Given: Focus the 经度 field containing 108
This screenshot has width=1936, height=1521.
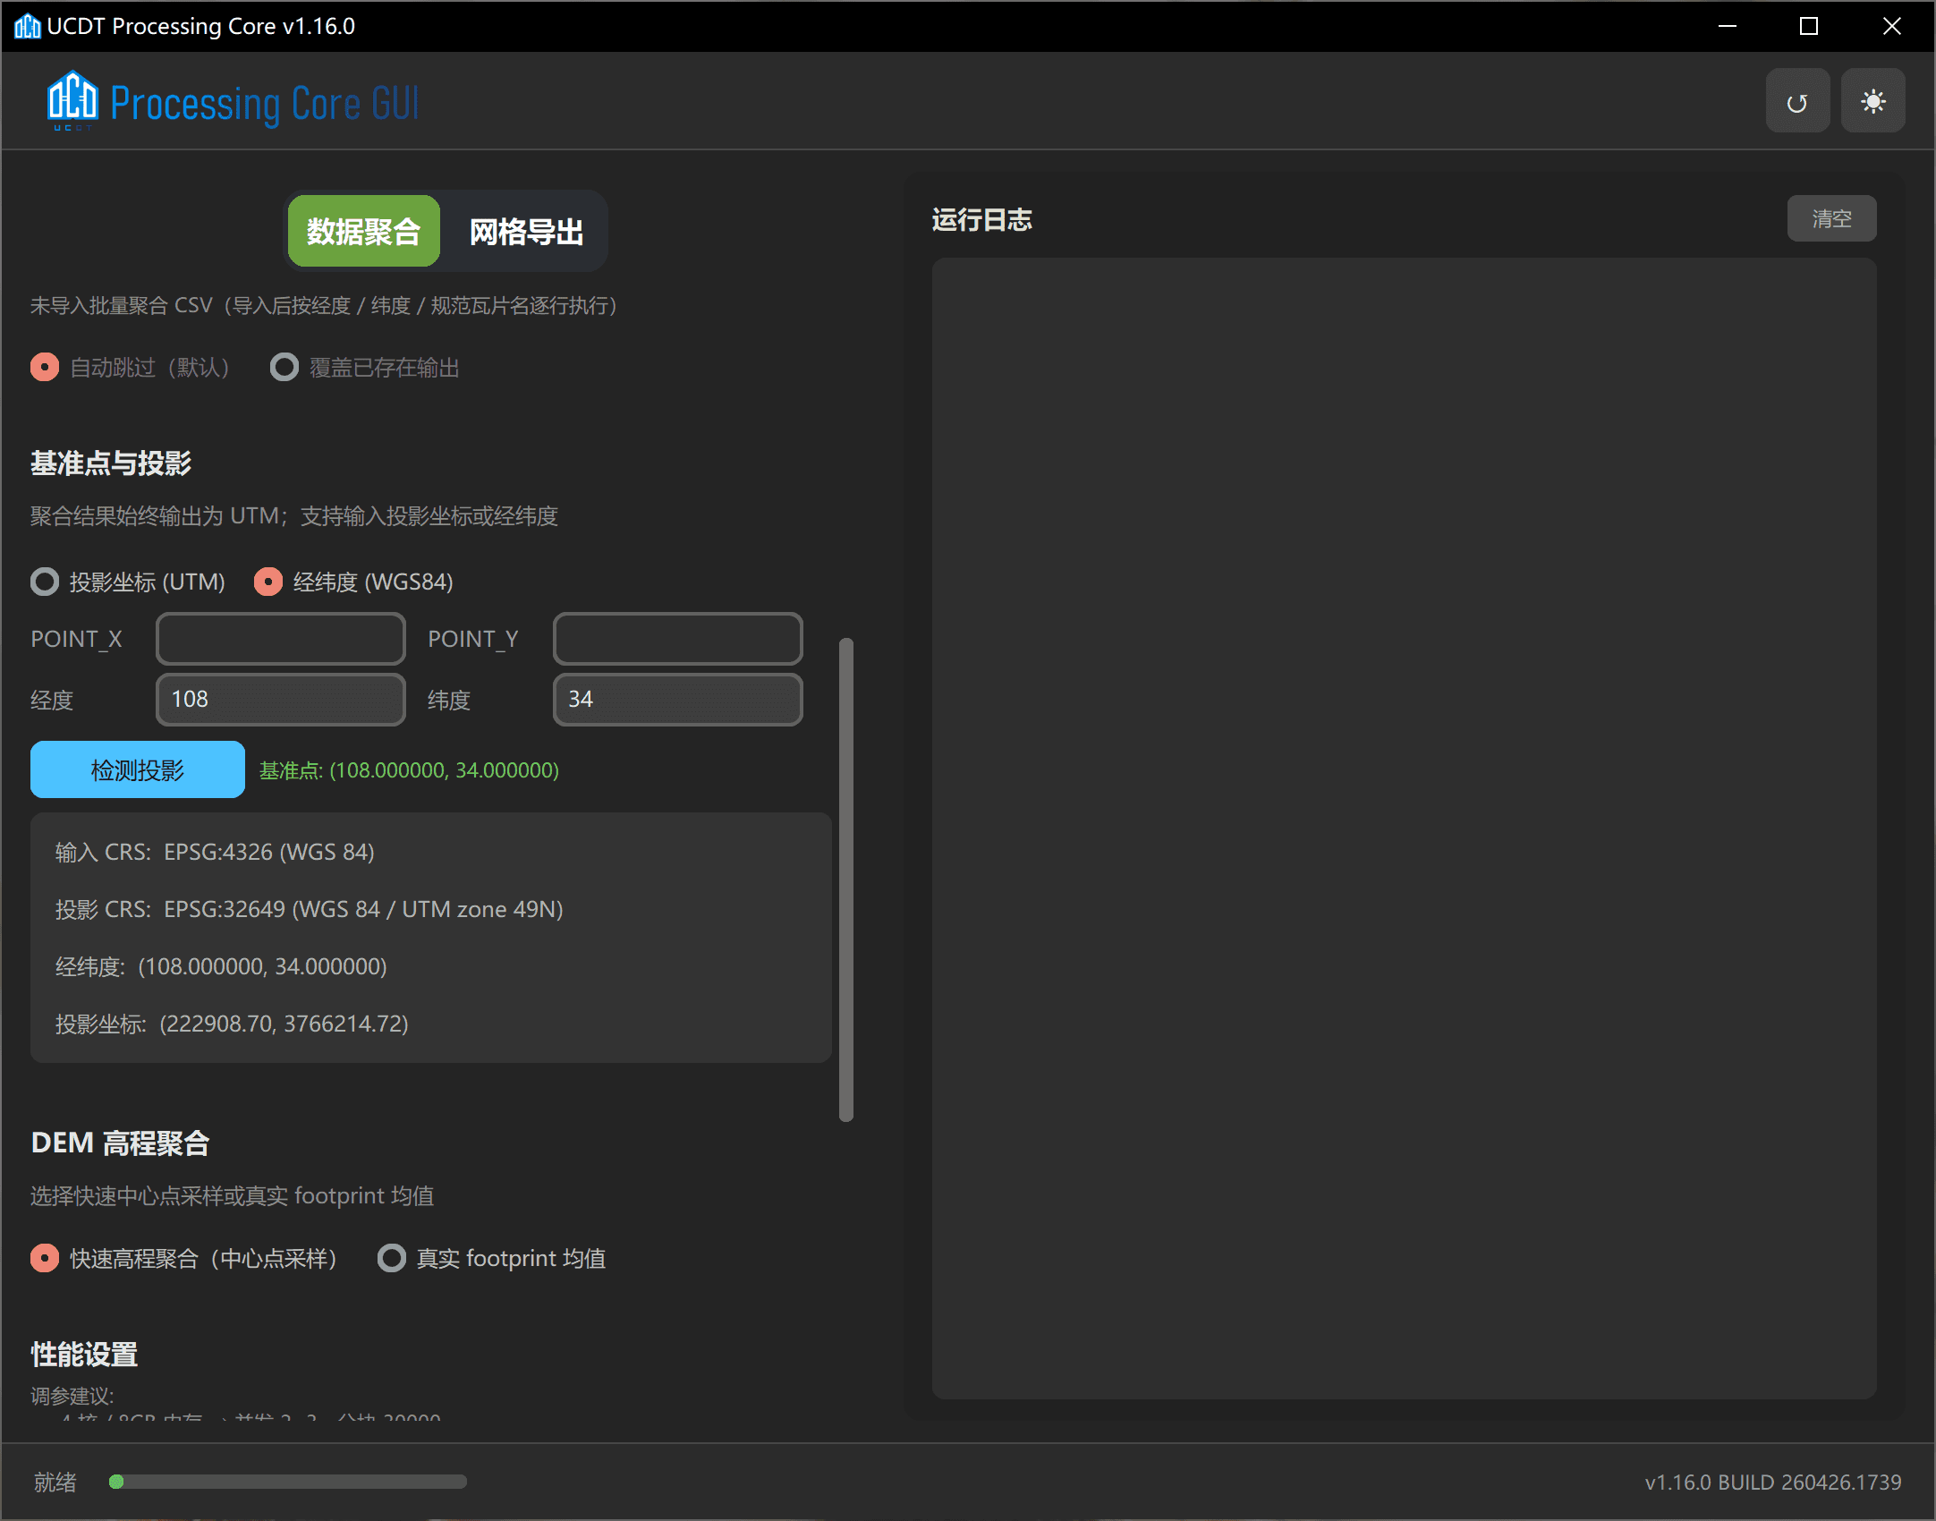Looking at the screenshot, I should pos(281,699).
